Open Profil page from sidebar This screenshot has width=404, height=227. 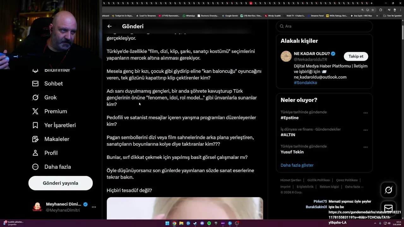[45, 153]
